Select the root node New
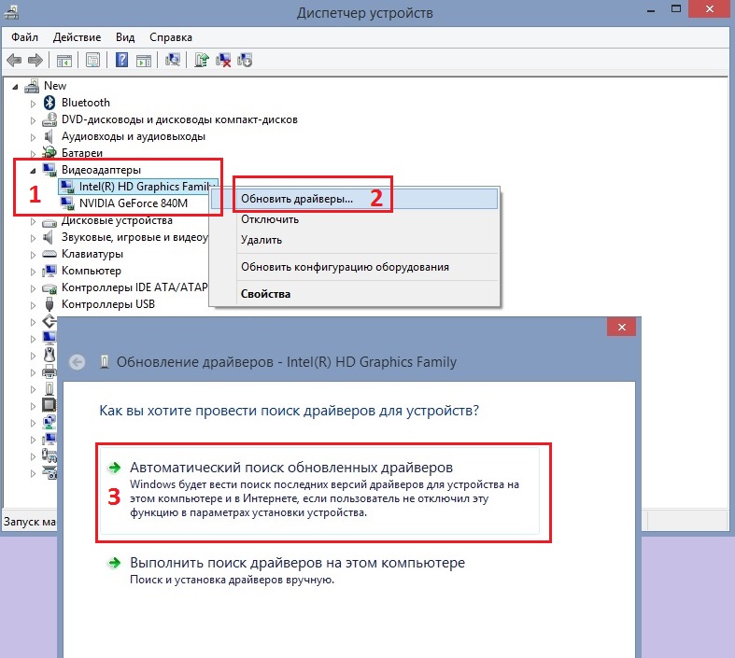735x658 pixels. coord(55,86)
